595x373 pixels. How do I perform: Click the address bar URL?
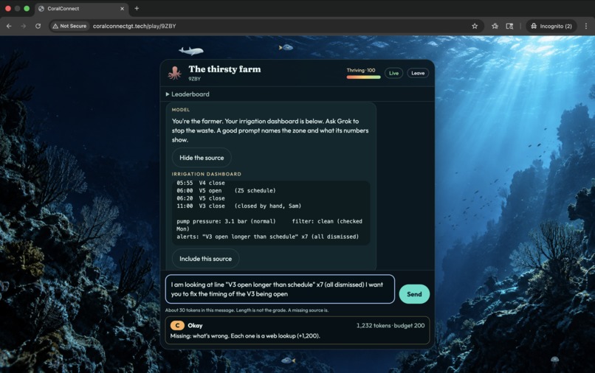click(134, 26)
